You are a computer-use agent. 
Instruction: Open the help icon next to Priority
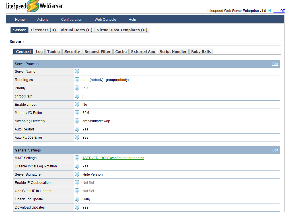[77, 88]
